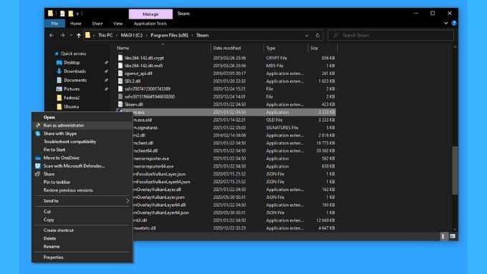The height and width of the screenshot is (274, 487).
Task: Open the View ribbon tab
Action: [x=117, y=24]
